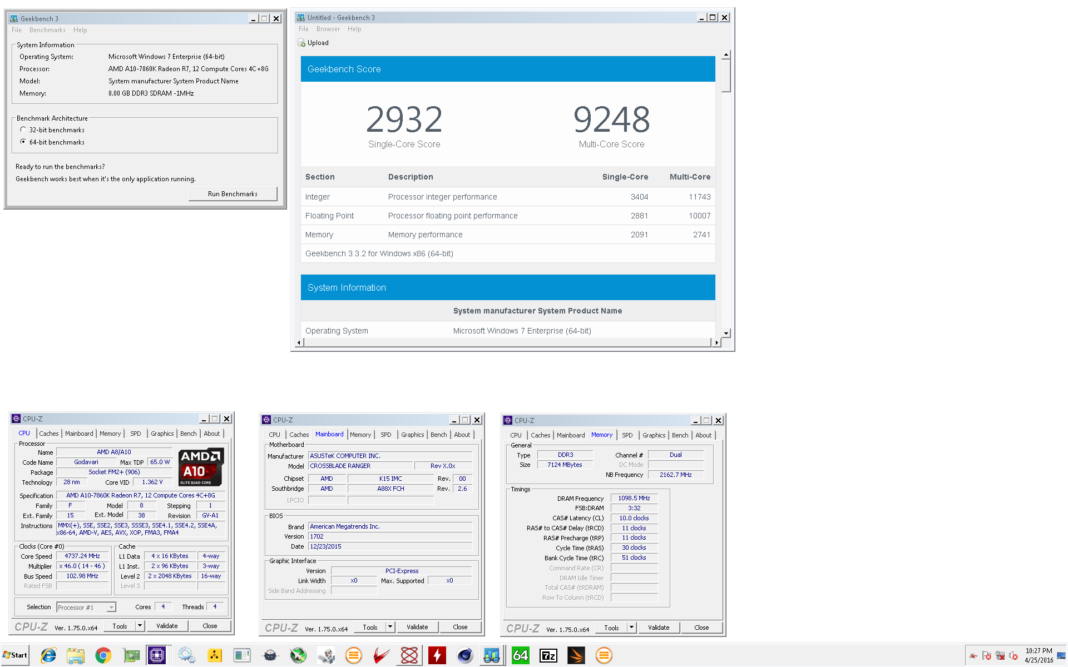
Task: Open Browser menu in Geekbench results window
Action: coord(328,29)
